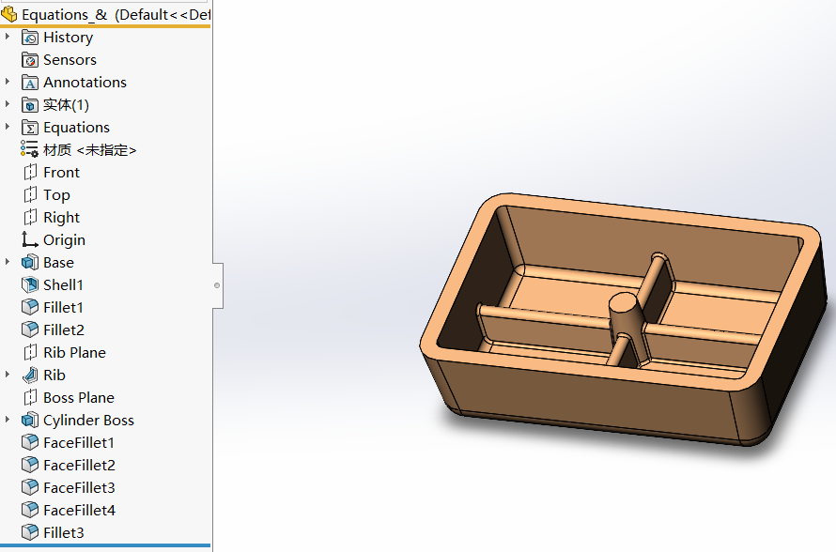Select the Rib Plane icon
This screenshot has width=836, height=552.
pos(30,352)
